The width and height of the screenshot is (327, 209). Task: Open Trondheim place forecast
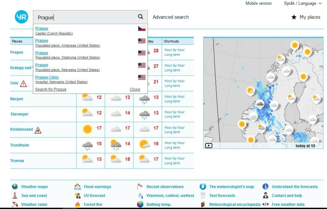tap(19, 145)
